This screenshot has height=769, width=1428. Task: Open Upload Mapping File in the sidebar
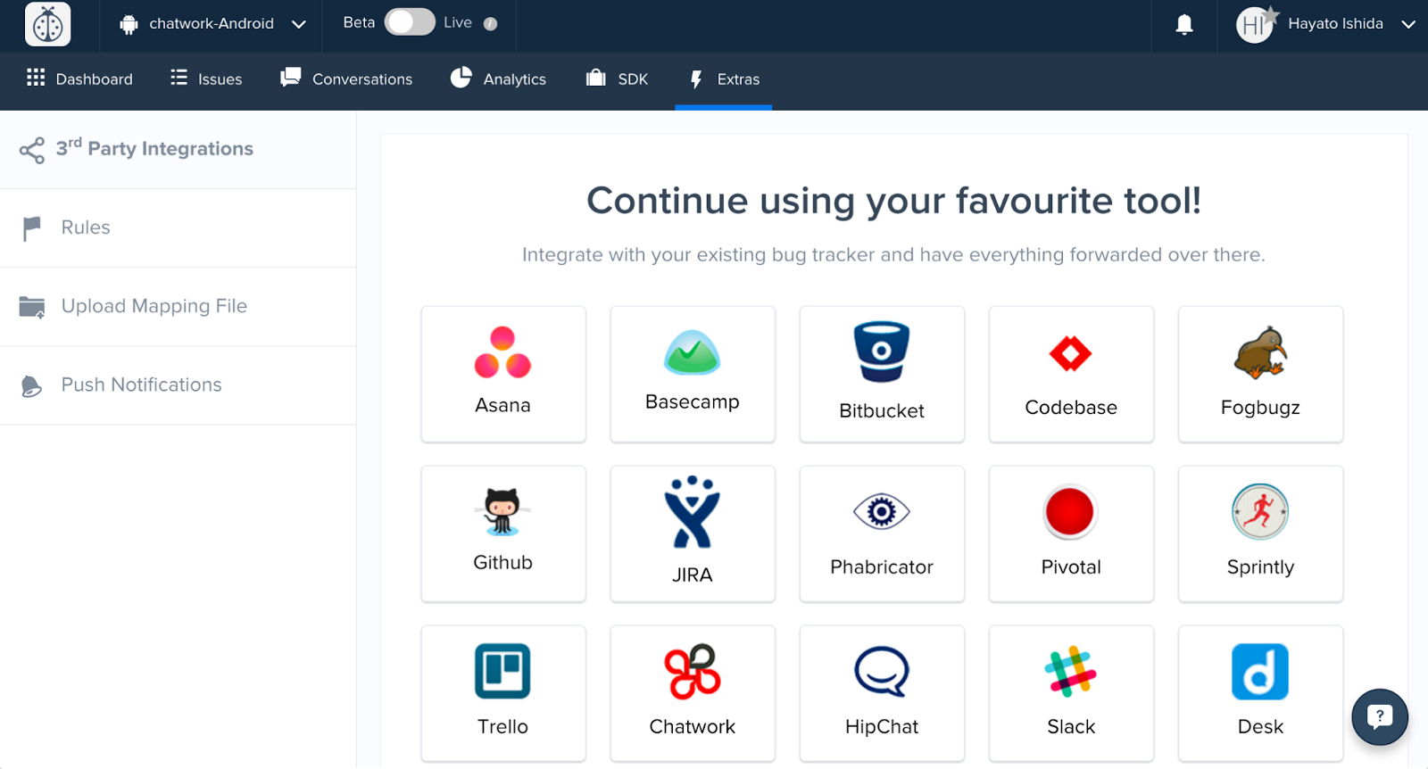coord(178,307)
